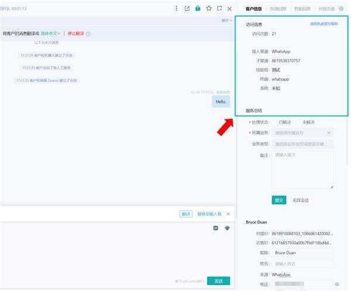Click the robot assistant icon
This screenshot has width=351, height=291.
(227, 228)
